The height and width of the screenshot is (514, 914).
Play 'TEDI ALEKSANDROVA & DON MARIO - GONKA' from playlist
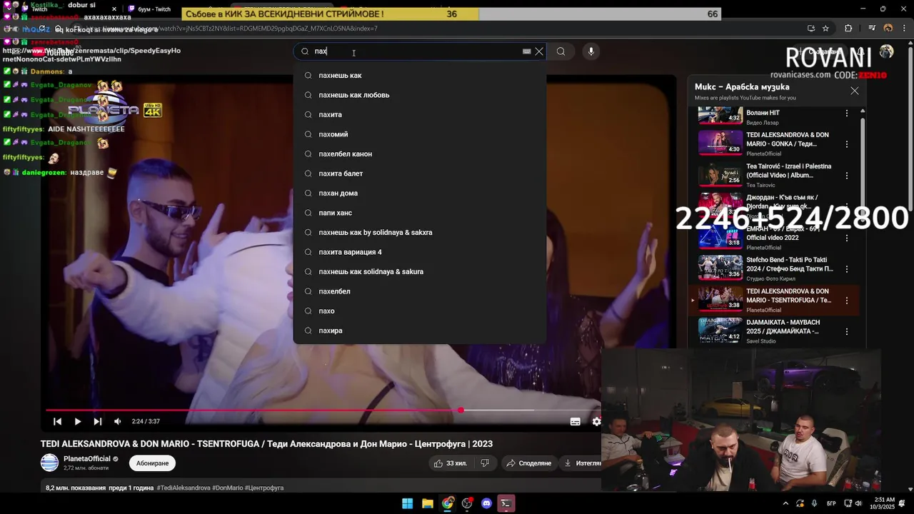pos(774,143)
